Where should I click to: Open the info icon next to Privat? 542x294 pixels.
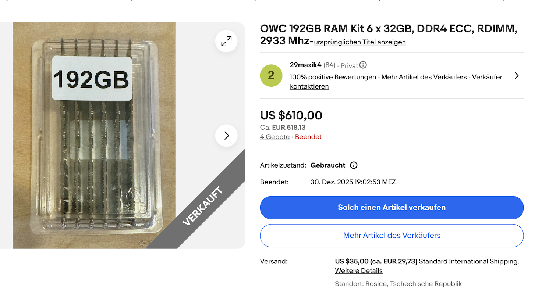click(x=364, y=65)
